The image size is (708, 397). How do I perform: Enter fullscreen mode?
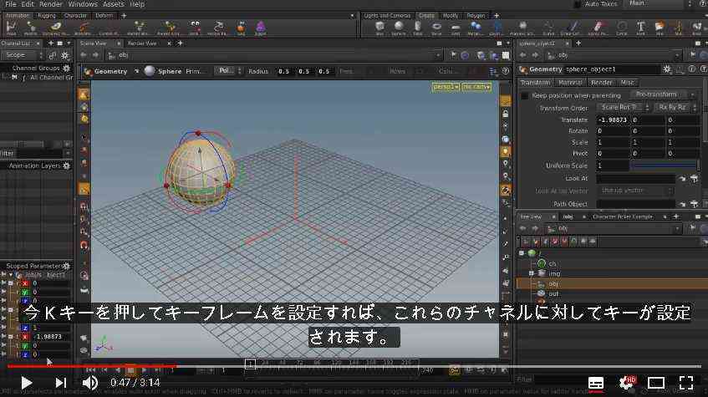coord(686,383)
